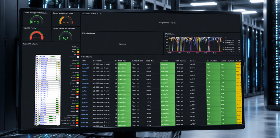Click the CW logo icon in GPU Tray 1 row

[37, 114]
